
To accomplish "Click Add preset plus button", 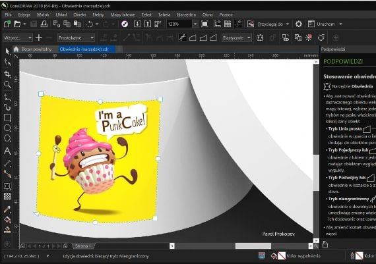I will tap(39, 38).
